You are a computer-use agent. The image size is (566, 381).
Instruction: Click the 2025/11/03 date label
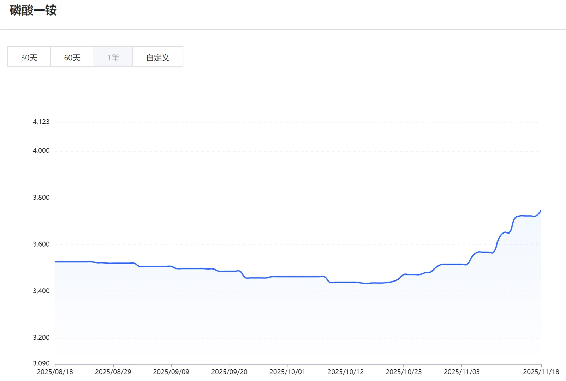point(462,372)
